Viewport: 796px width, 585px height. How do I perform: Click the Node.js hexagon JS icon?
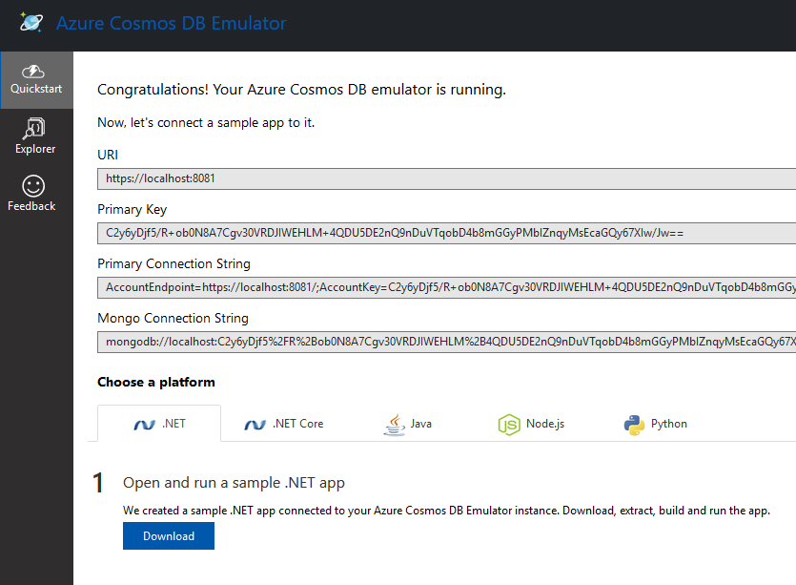(x=508, y=423)
